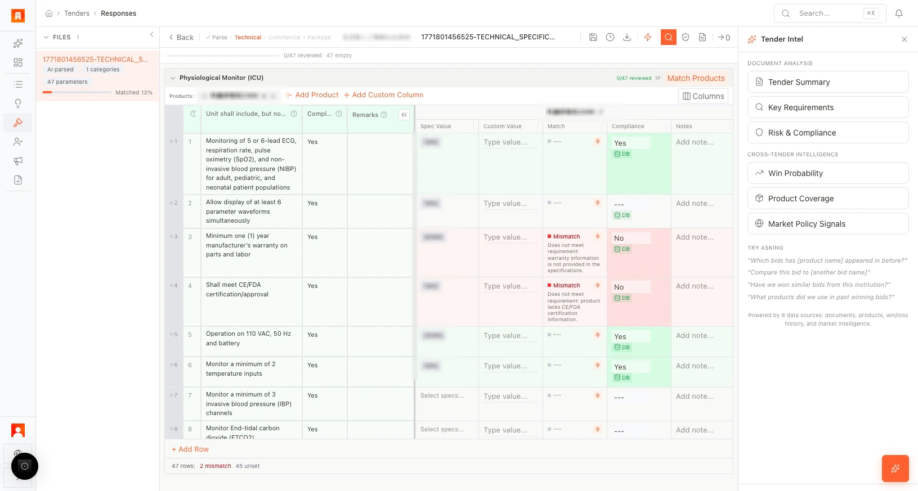Collapse requirement columns with double-chevron button

[x=404, y=115]
